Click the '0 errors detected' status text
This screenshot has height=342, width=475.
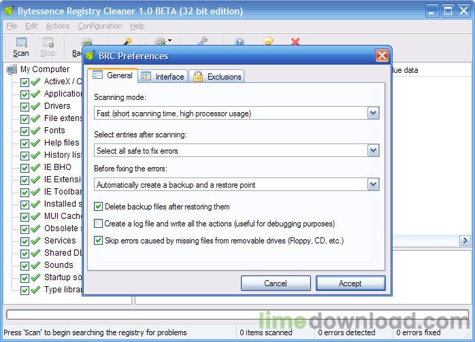click(x=346, y=332)
